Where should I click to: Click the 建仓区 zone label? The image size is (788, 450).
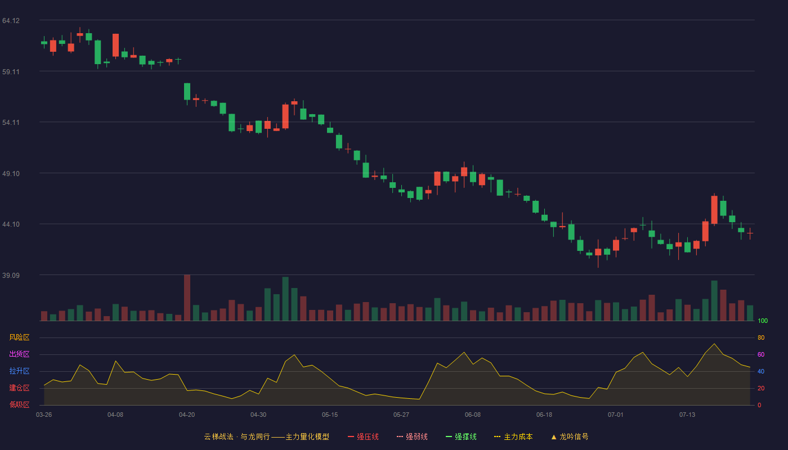[19, 388]
